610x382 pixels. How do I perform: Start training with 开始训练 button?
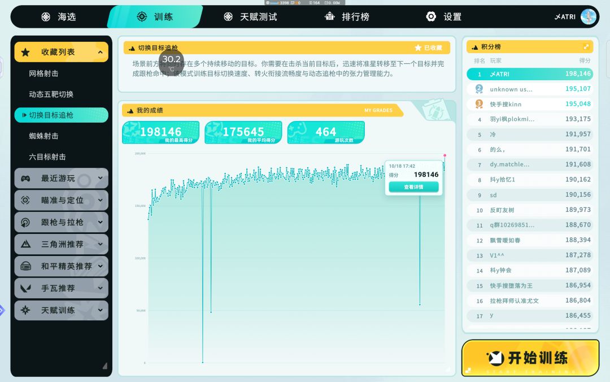click(x=530, y=358)
